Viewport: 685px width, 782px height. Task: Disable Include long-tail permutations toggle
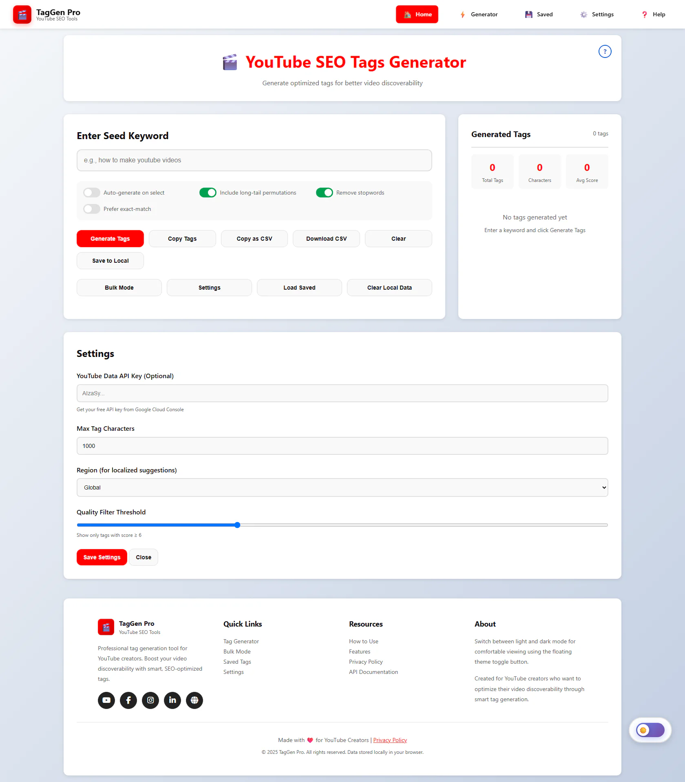[208, 193]
